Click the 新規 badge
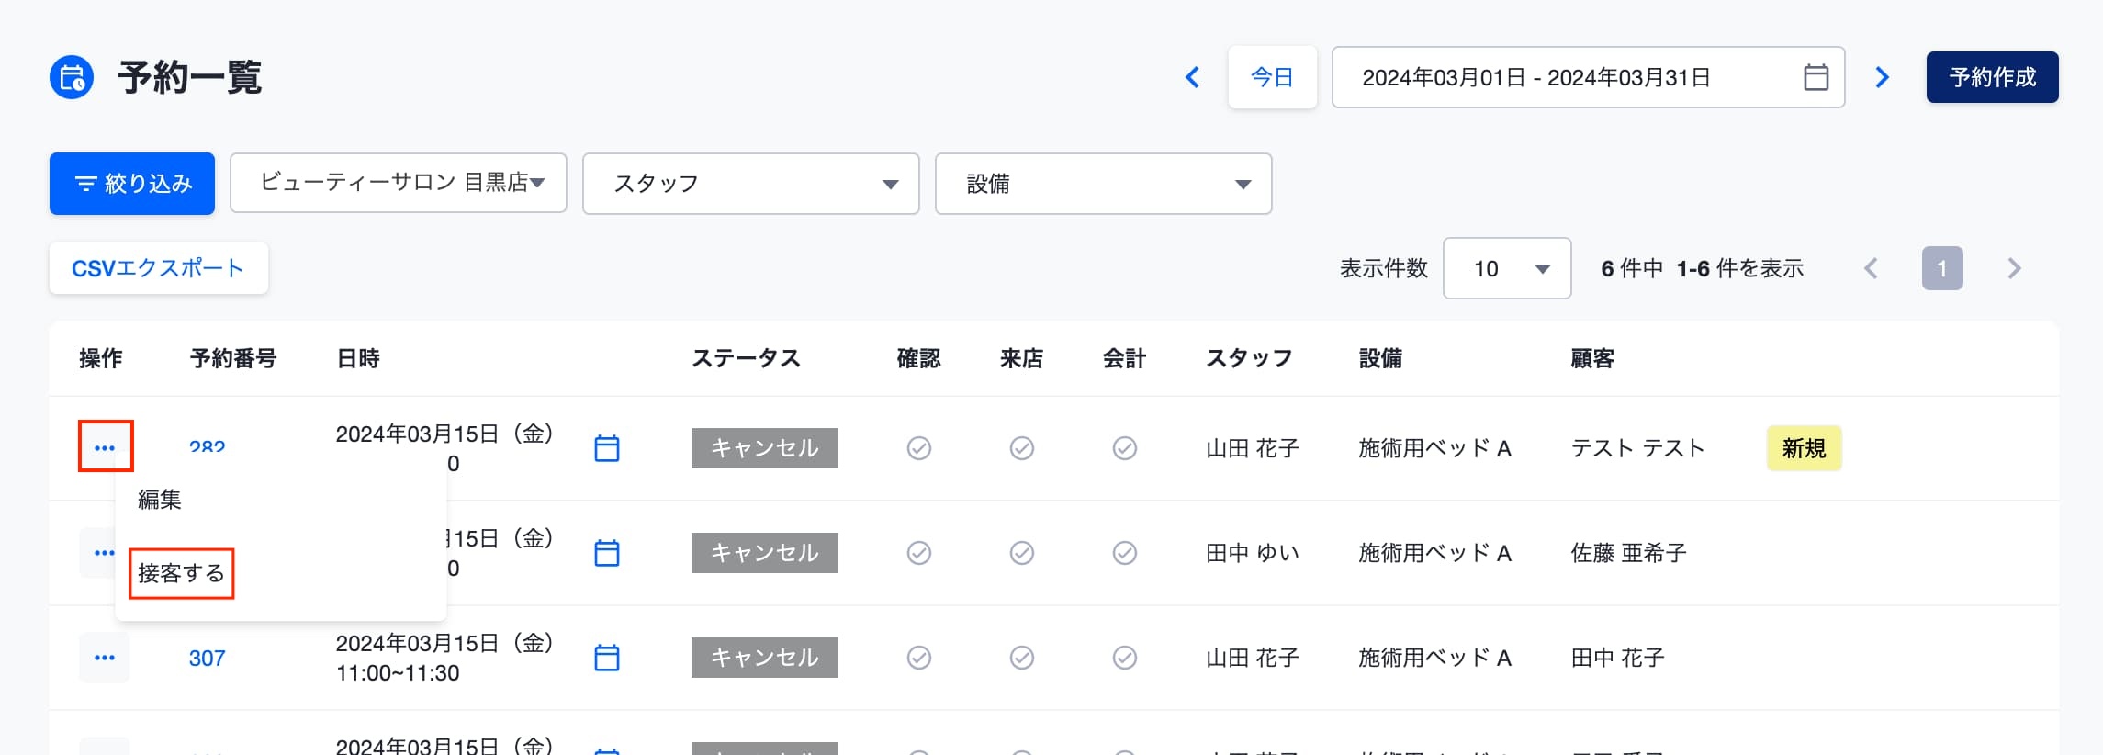Screen dimensions: 2103x755 (1805, 448)
